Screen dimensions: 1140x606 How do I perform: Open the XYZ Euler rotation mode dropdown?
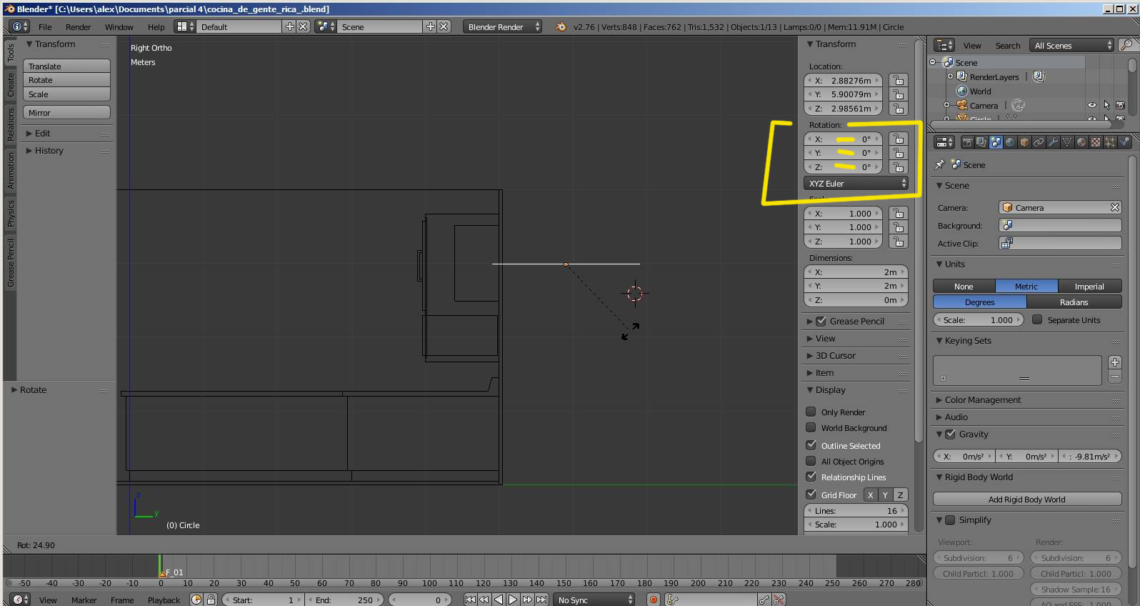point(856,184)
